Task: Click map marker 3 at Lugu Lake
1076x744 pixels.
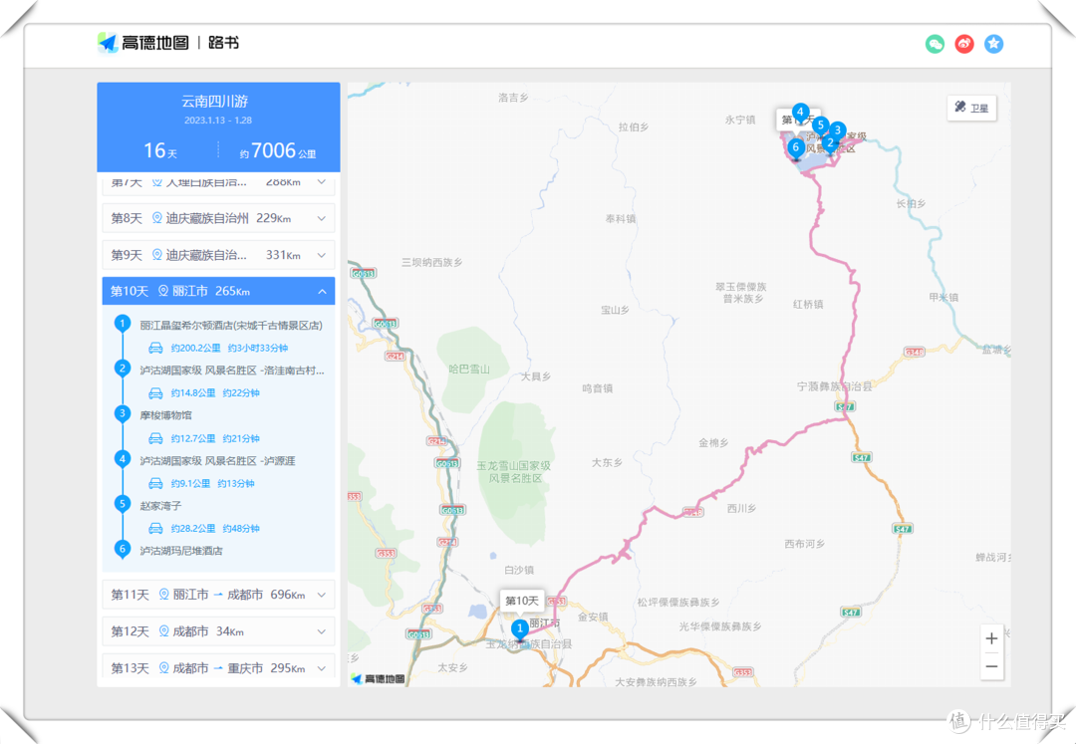Action: click(837, 129)
